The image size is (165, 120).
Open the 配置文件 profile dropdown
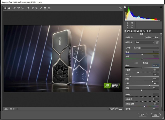[x=144, y=42]
